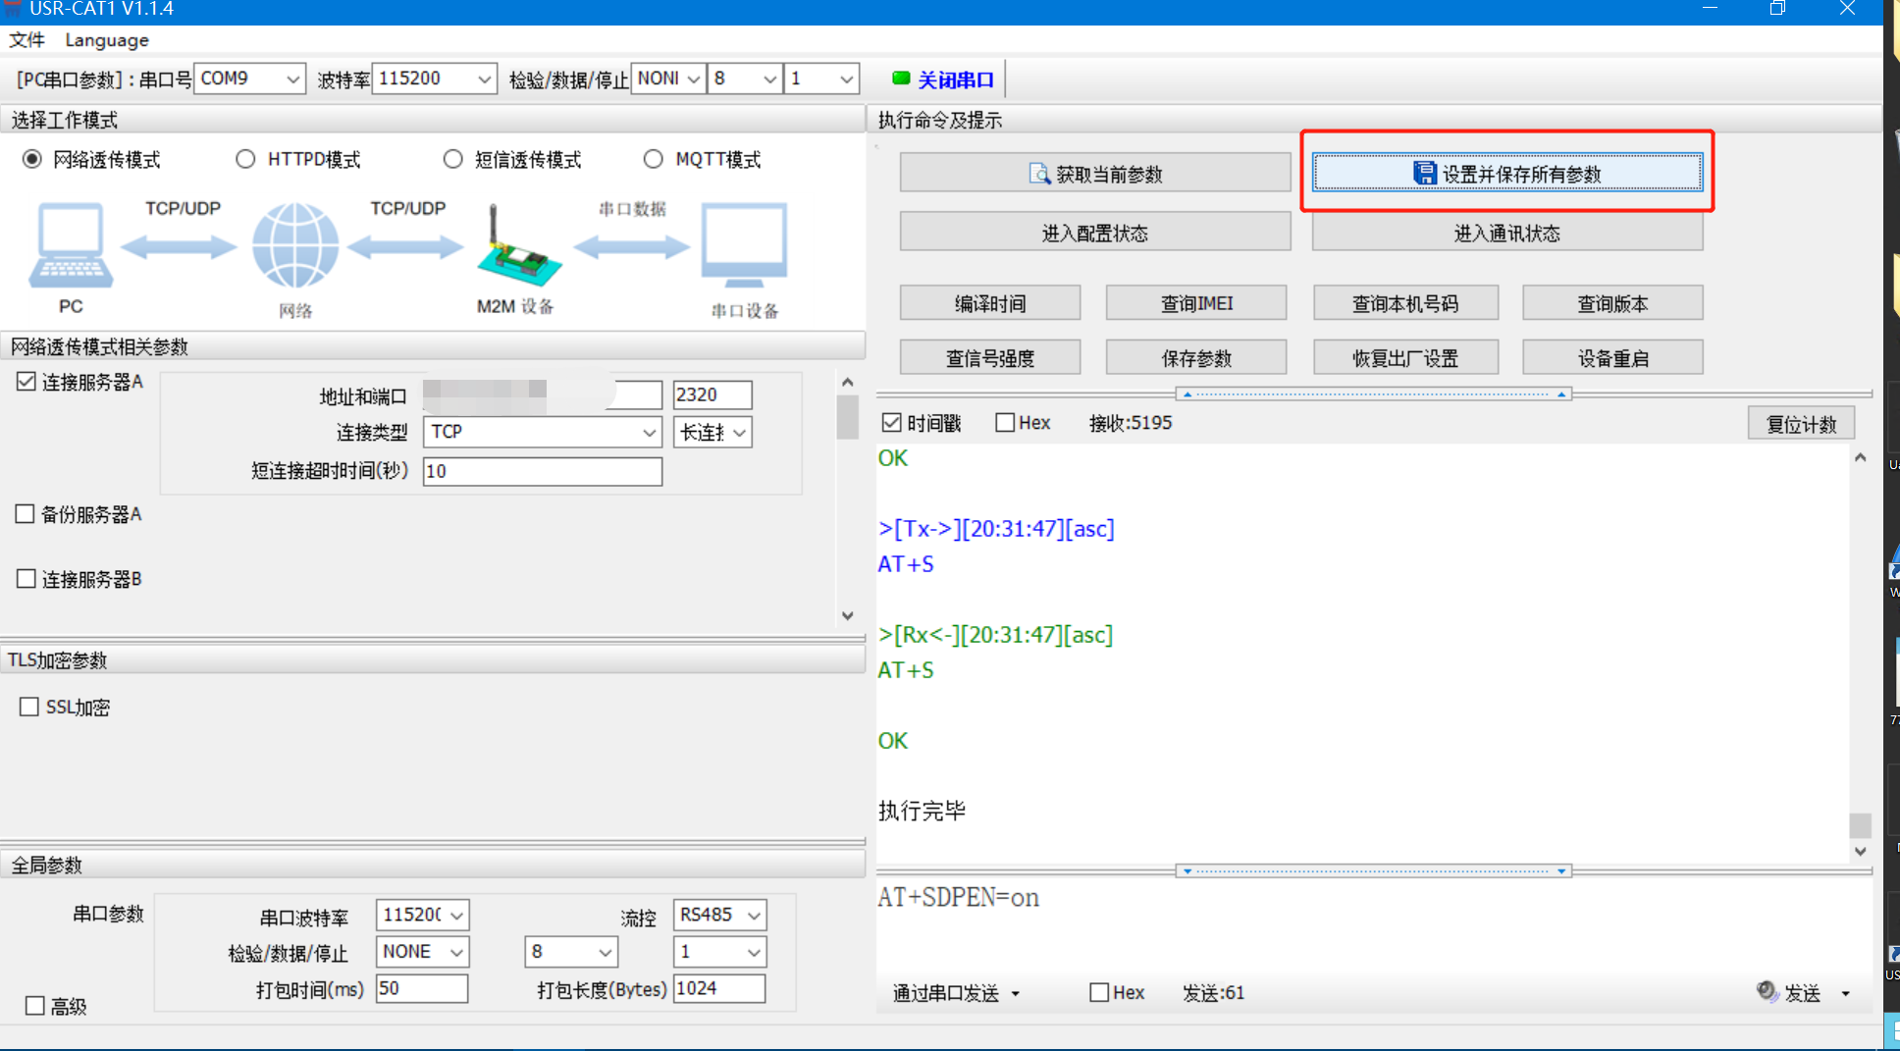1900x1051 pixels.
Task: Click the serial device monitor icon
Action: point(744,243)
